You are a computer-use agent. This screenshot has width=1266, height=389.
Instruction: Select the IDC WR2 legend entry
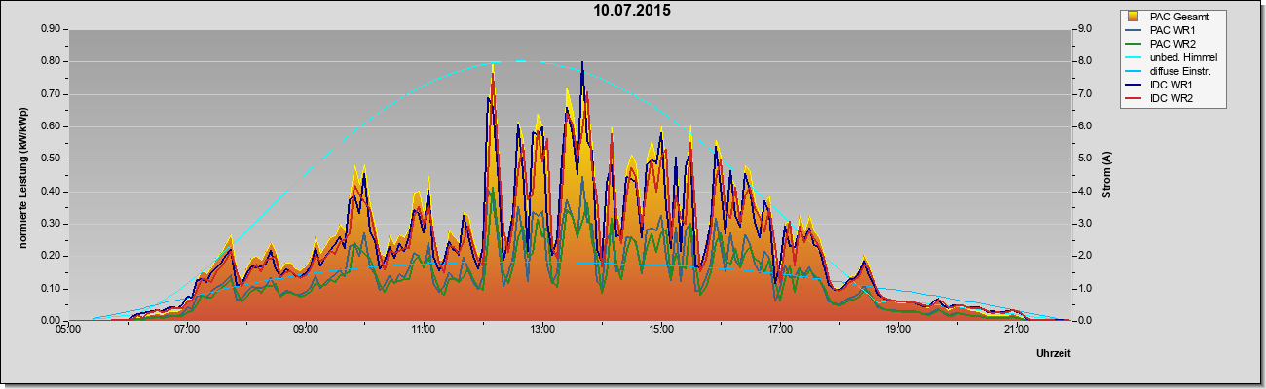(x=1162, y=99)
